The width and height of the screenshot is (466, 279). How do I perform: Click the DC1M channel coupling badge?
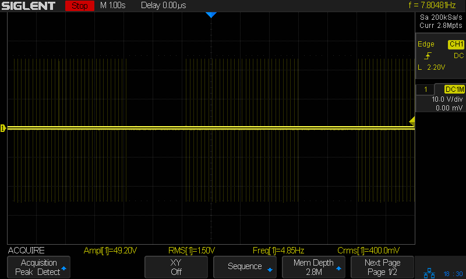point(454,89)
